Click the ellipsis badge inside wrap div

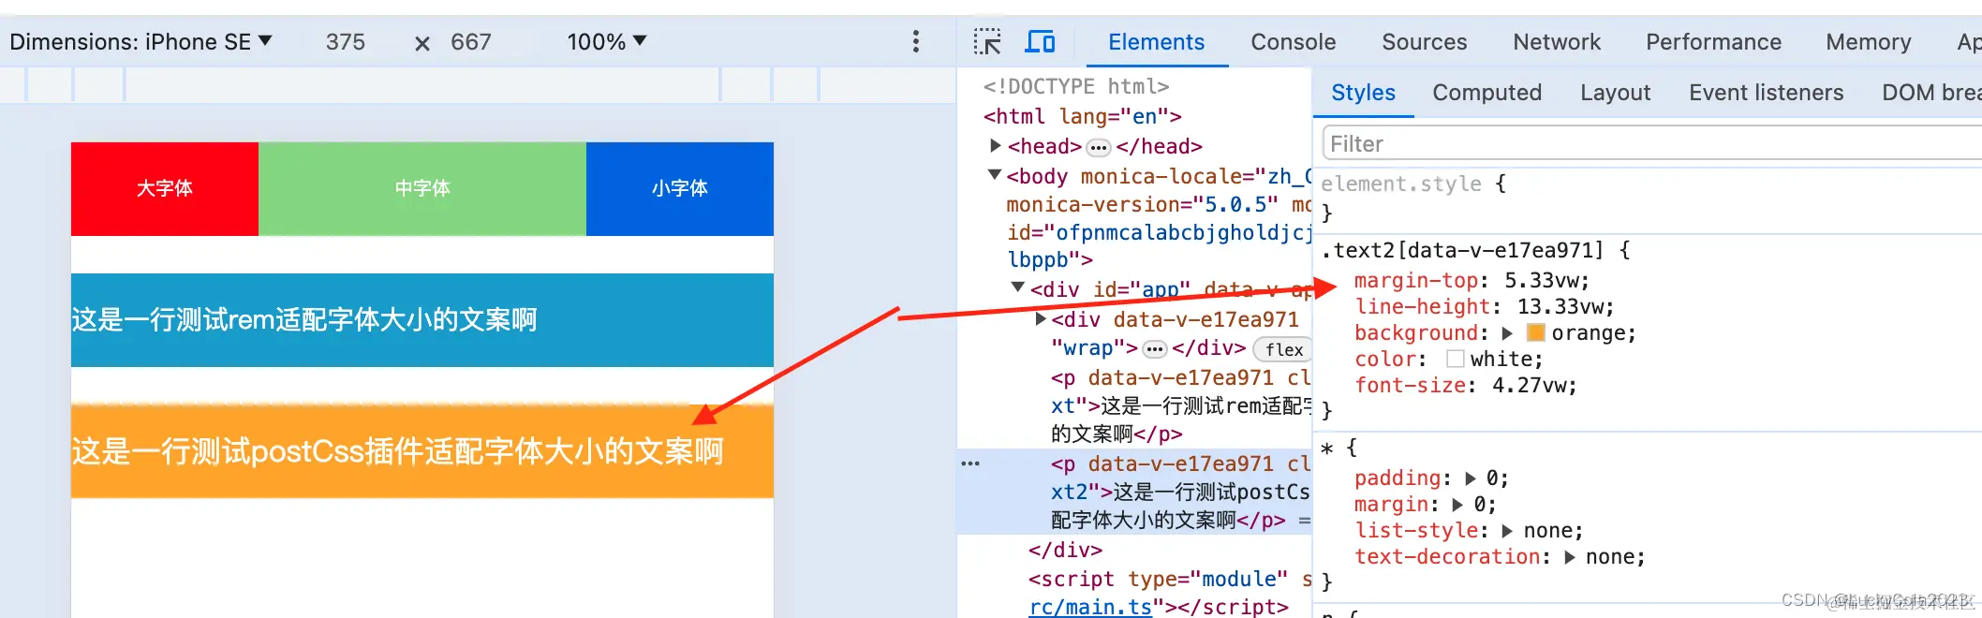pos(1155,349)
